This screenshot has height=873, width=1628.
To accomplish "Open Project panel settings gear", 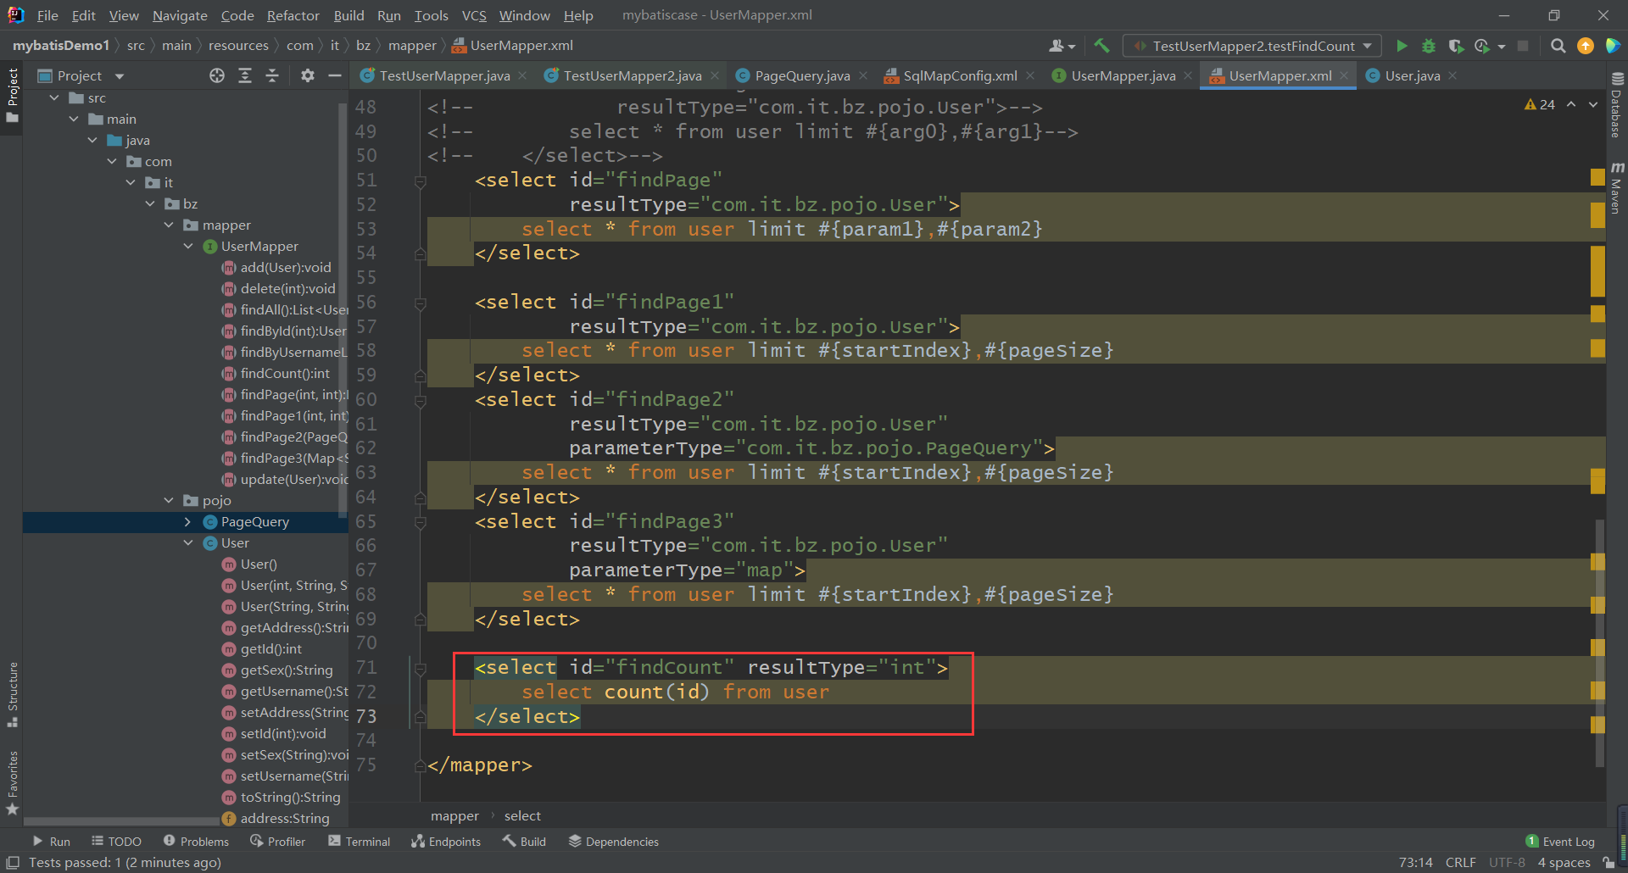I will (307, 75).
